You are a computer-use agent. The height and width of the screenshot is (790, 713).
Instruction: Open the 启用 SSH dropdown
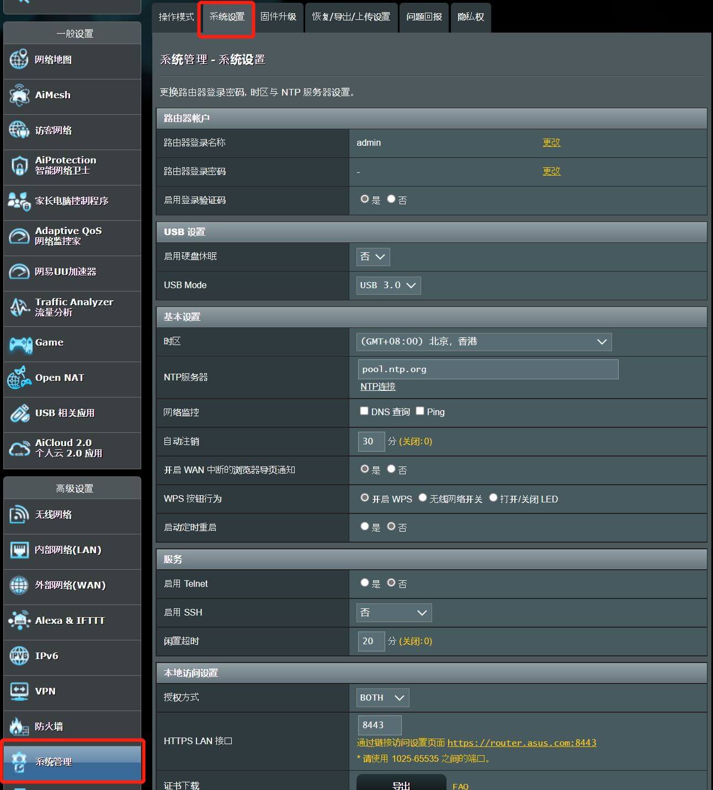(x=393, y=613)
